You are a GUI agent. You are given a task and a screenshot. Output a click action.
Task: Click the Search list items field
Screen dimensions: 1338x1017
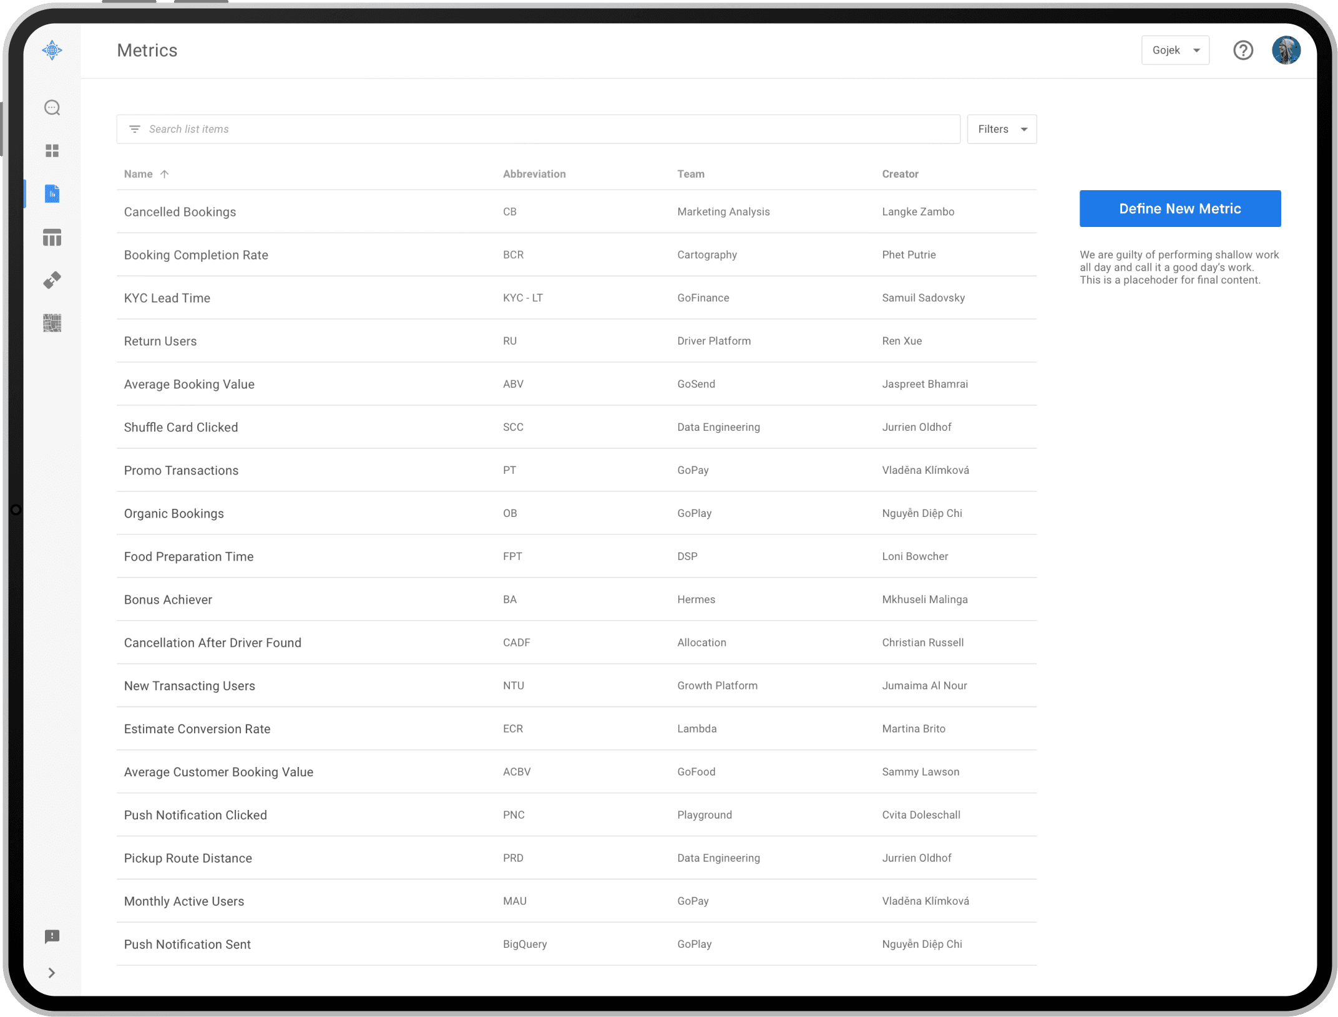coord(538,129)
